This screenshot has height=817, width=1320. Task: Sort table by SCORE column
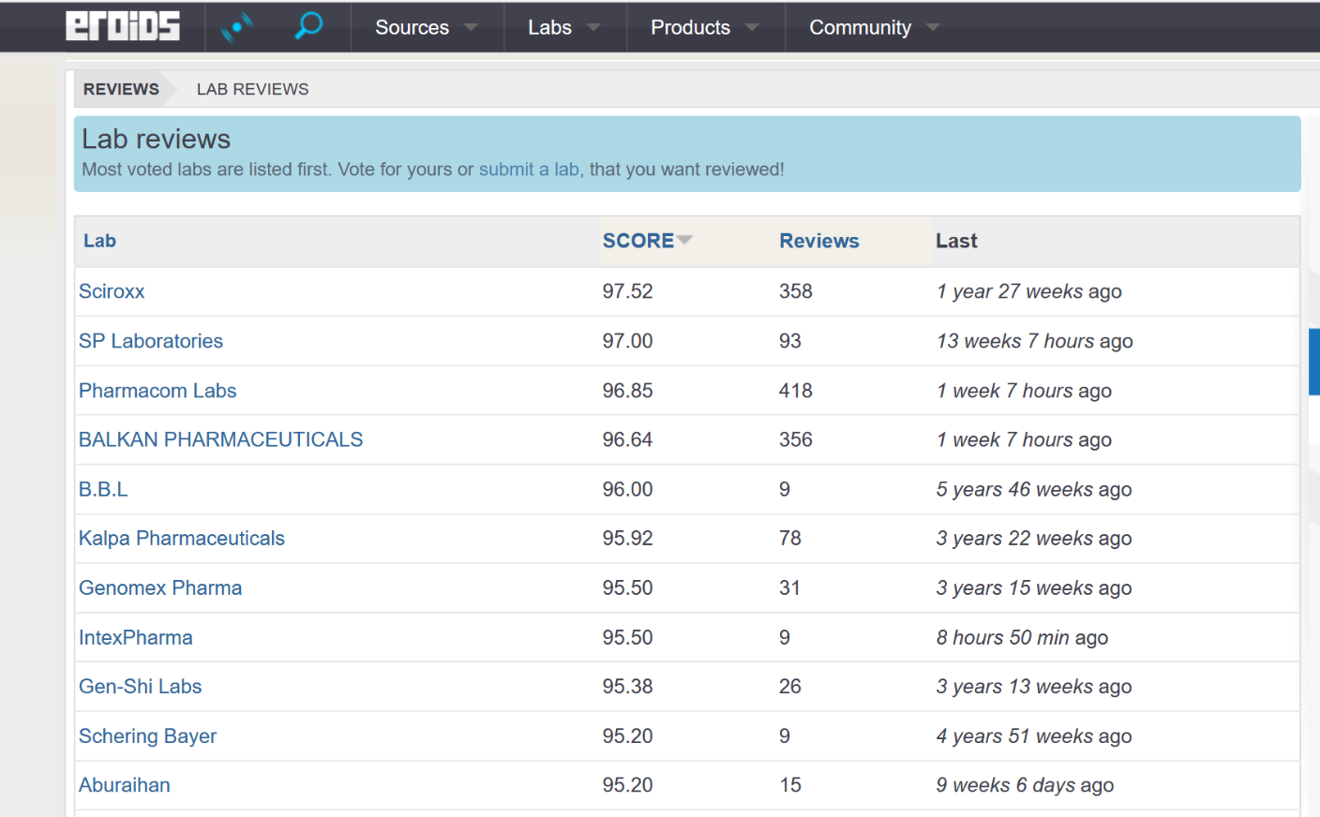[x=638, y=241]
